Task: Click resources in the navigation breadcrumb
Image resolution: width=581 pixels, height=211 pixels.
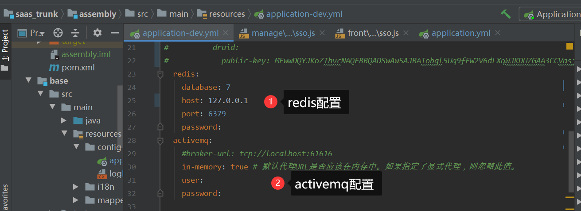Action: 221,14
